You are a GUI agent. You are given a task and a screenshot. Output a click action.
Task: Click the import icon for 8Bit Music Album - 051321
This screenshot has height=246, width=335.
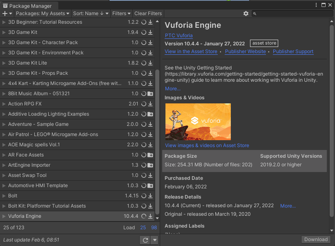[150, 94]
